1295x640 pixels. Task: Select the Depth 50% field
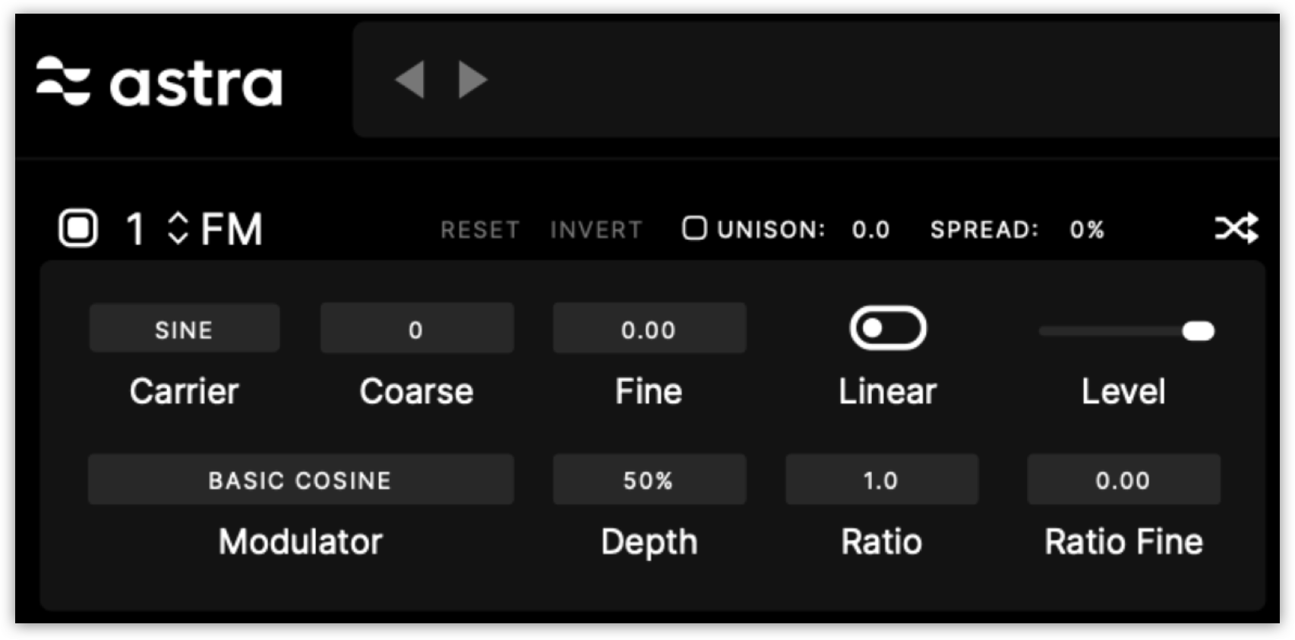coord(649,480)
